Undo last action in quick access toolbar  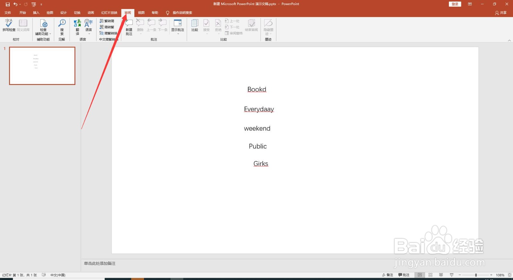(x=15, y=4)
